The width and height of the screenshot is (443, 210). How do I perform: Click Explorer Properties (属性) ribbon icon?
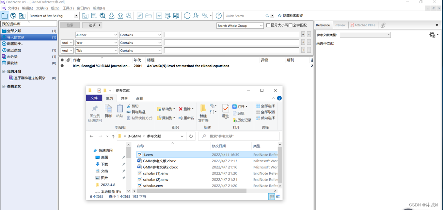click(226, 111)
